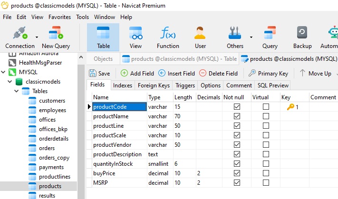Viewport: 338px width, 199px height.
Task: Select the results table in tree
Action: click(x=47, y=196)
